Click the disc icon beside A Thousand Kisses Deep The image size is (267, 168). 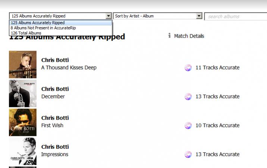(x=188, y=68)
